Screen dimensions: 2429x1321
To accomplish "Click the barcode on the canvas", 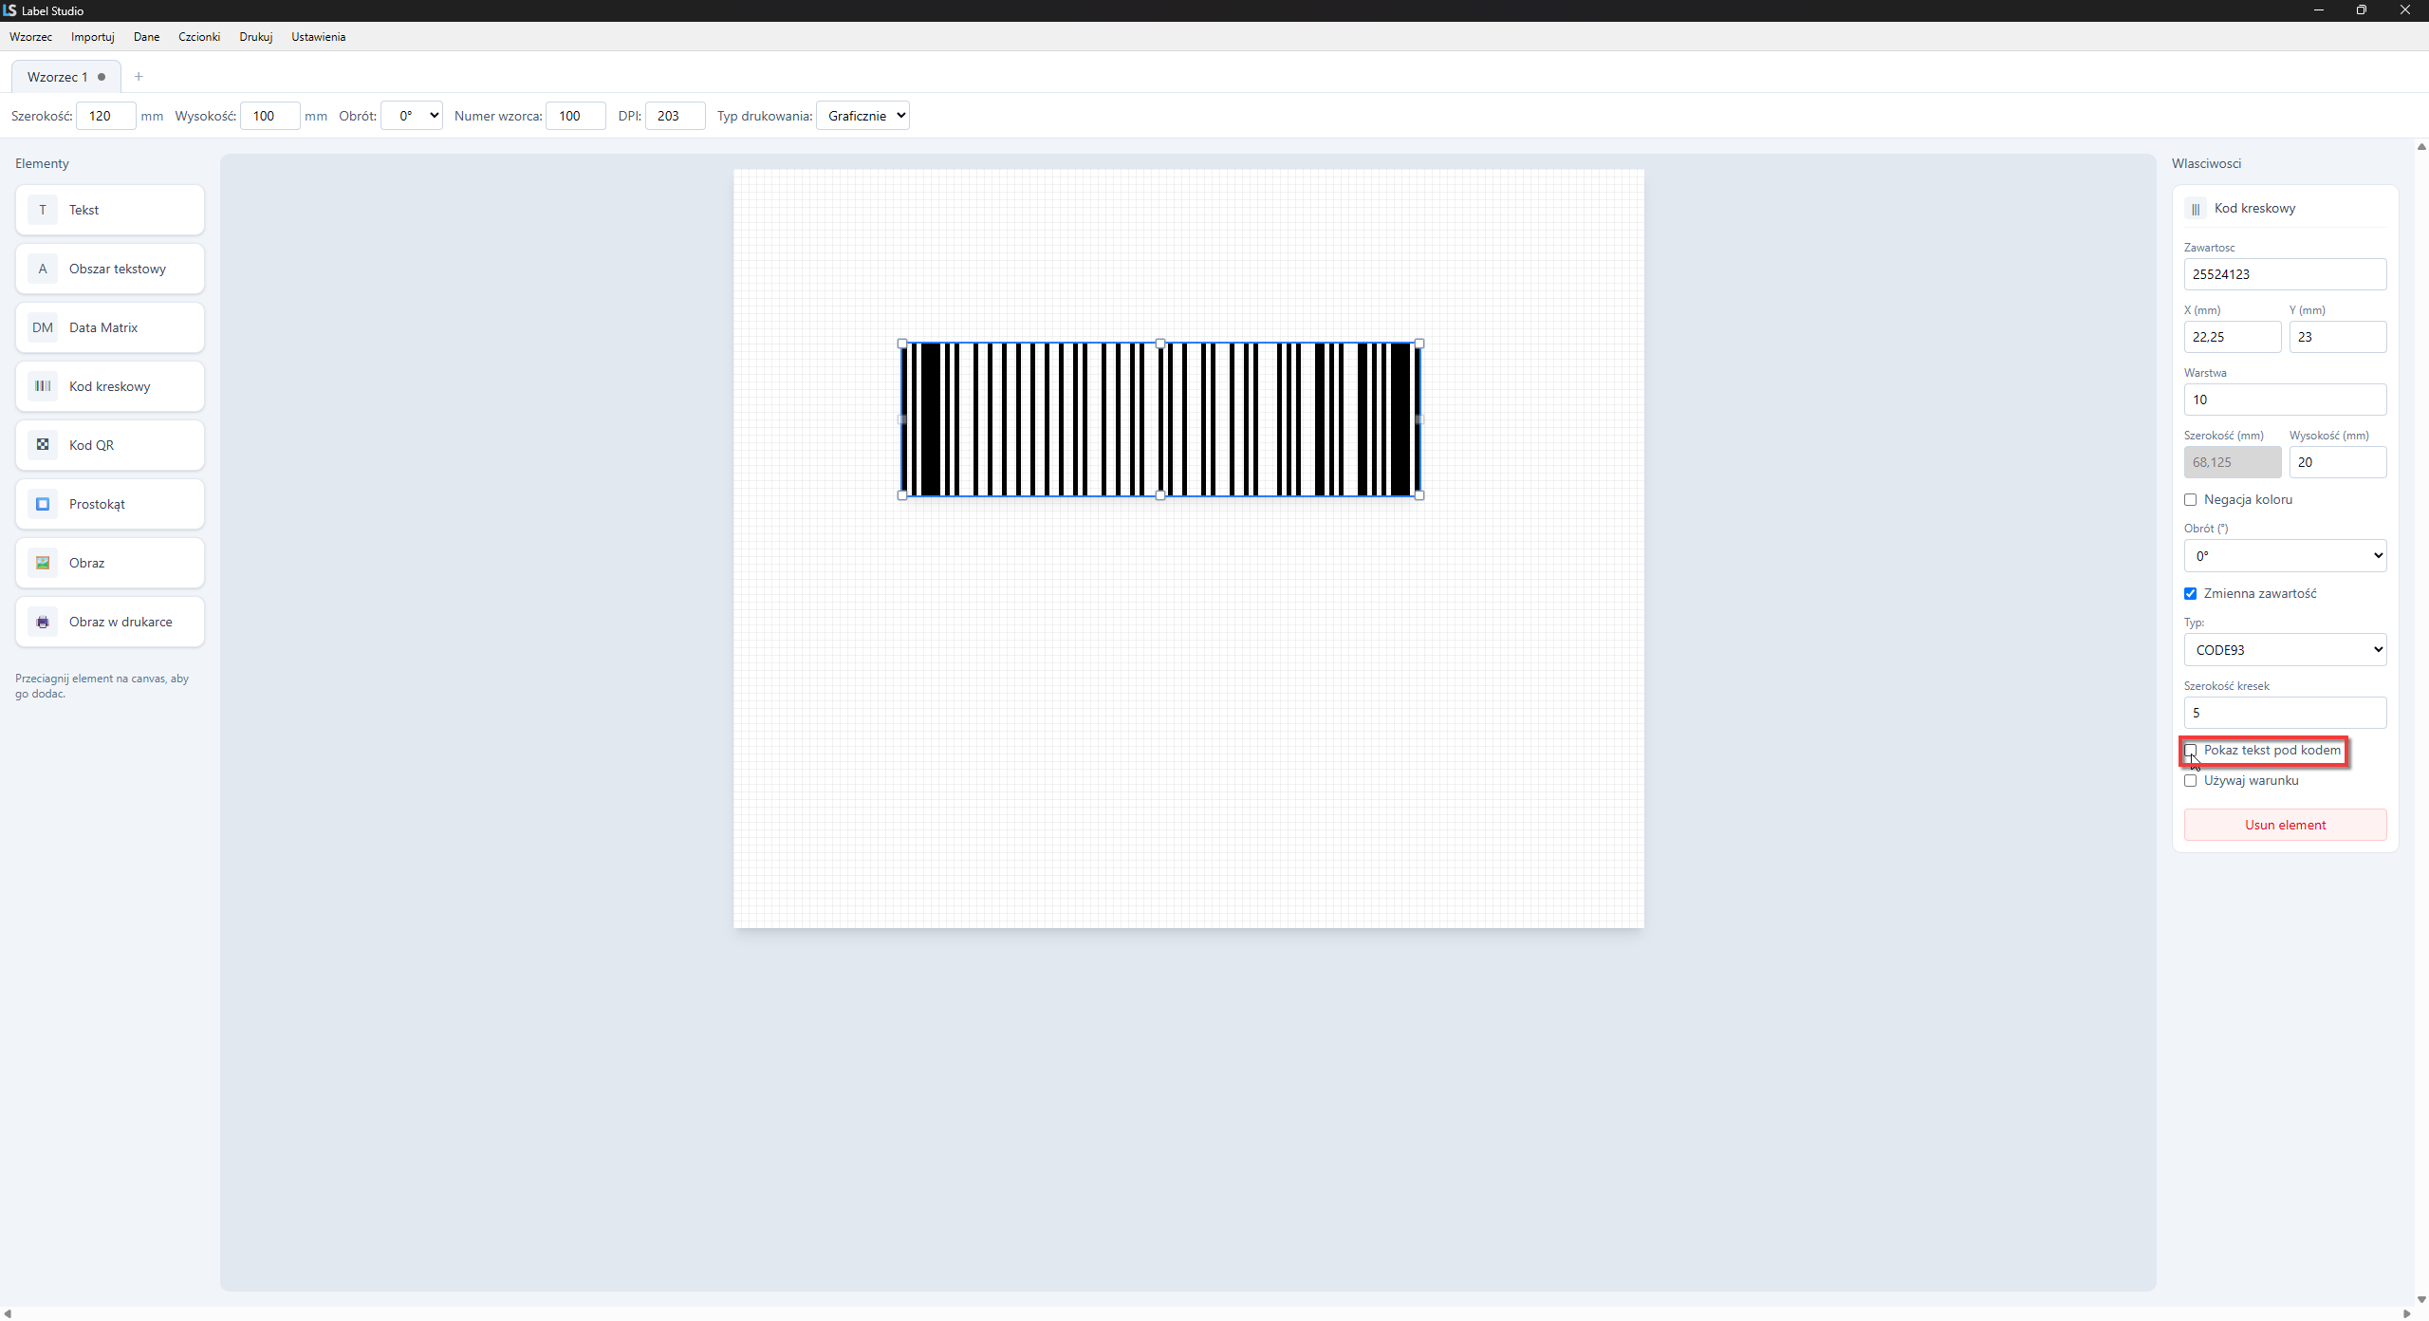I will click(1160, 419).
